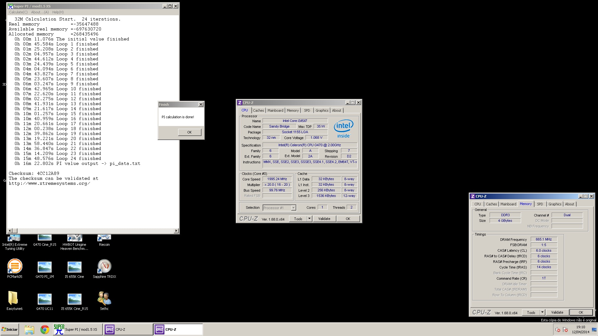Click OK in the Finish dialog
This screenshot has width=598, height=336.
click(x=189, y=132)
